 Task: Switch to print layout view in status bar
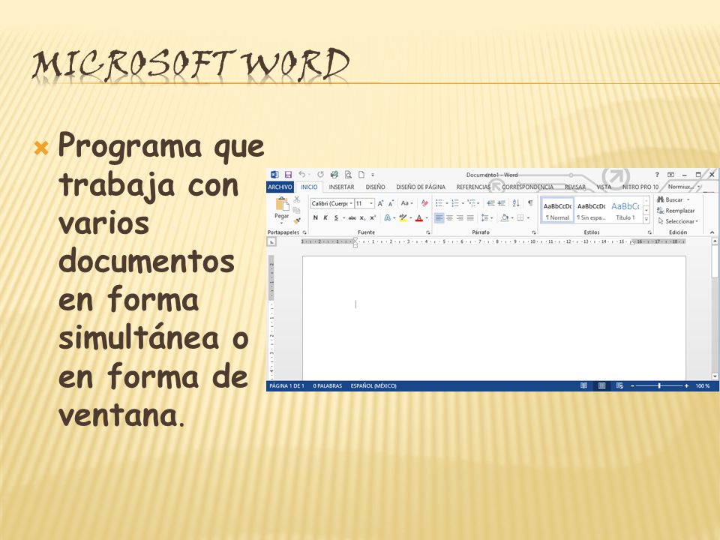point(602,385)
